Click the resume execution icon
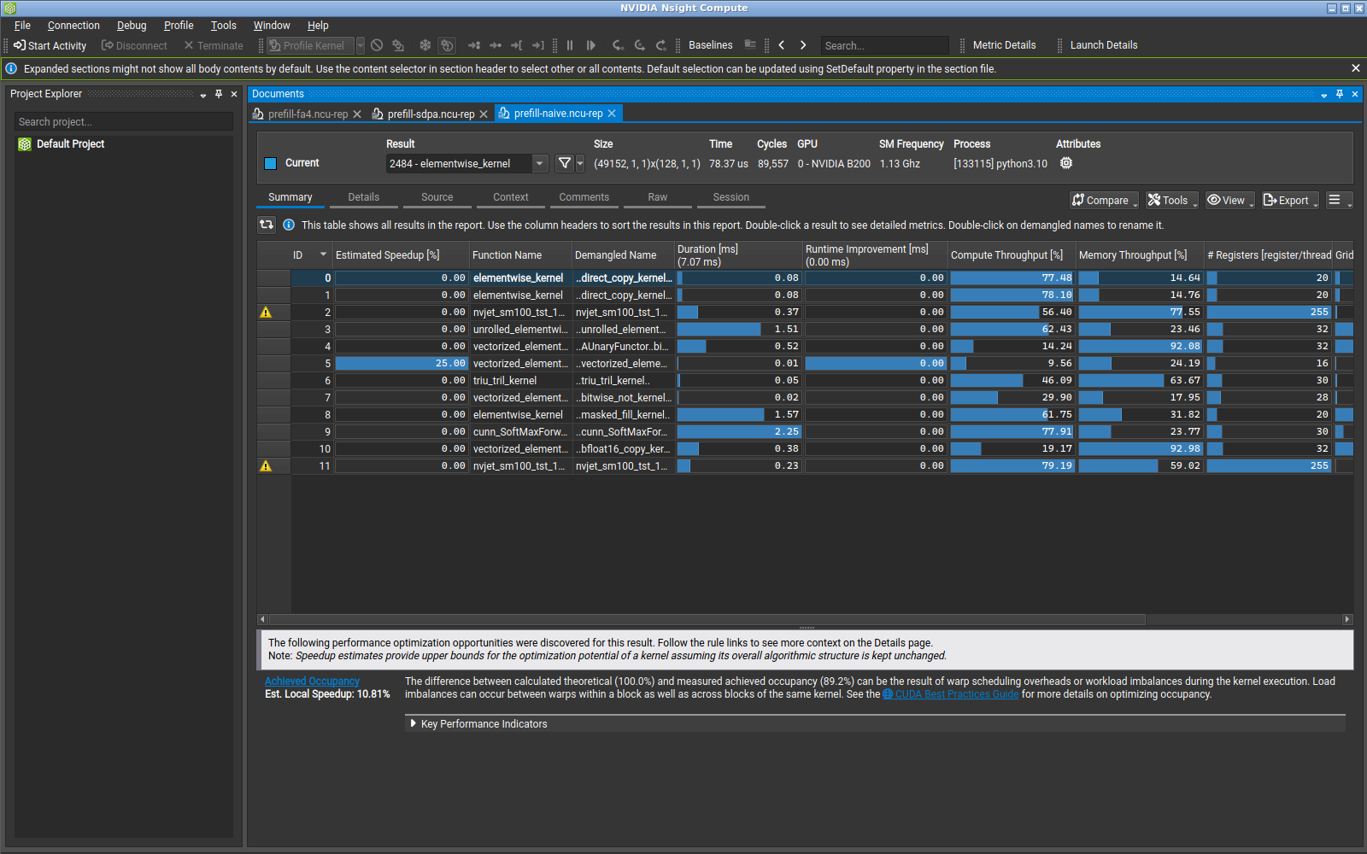Screen dimensions: 1367x854 (x=591, y=45)
